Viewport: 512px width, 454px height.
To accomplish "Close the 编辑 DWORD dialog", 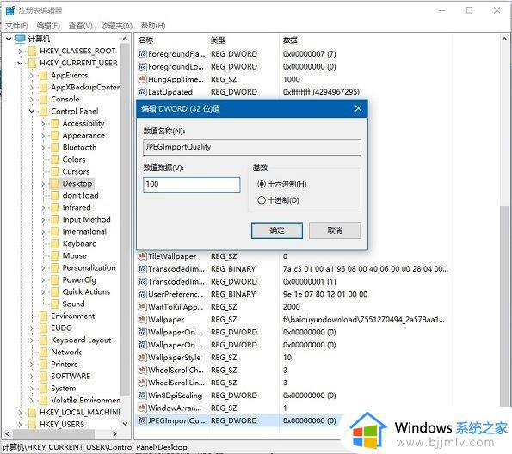I will click(358, 108).
